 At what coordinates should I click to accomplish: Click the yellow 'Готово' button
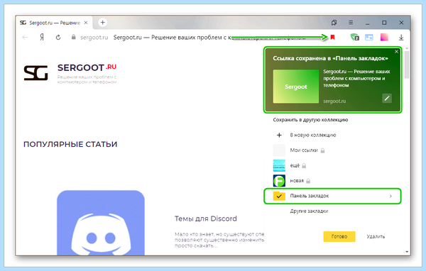[x=339, y=236]
